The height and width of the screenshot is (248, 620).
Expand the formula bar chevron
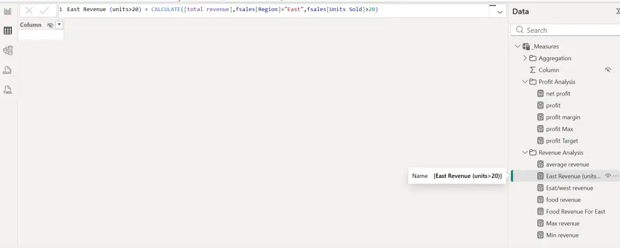(500, 12)
